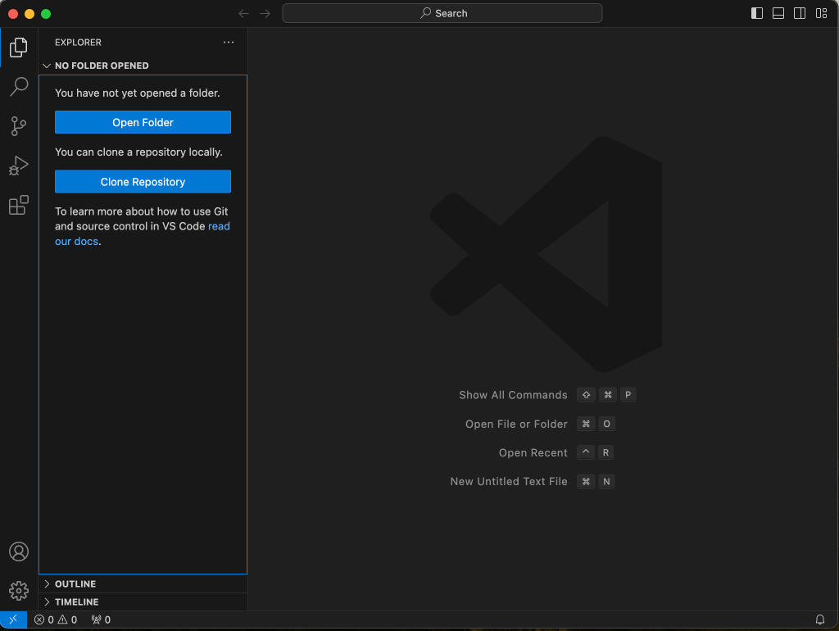The image size is (839, 631).
Task: Toggle the bottom panel visibility
Action: tap(778, 13)
